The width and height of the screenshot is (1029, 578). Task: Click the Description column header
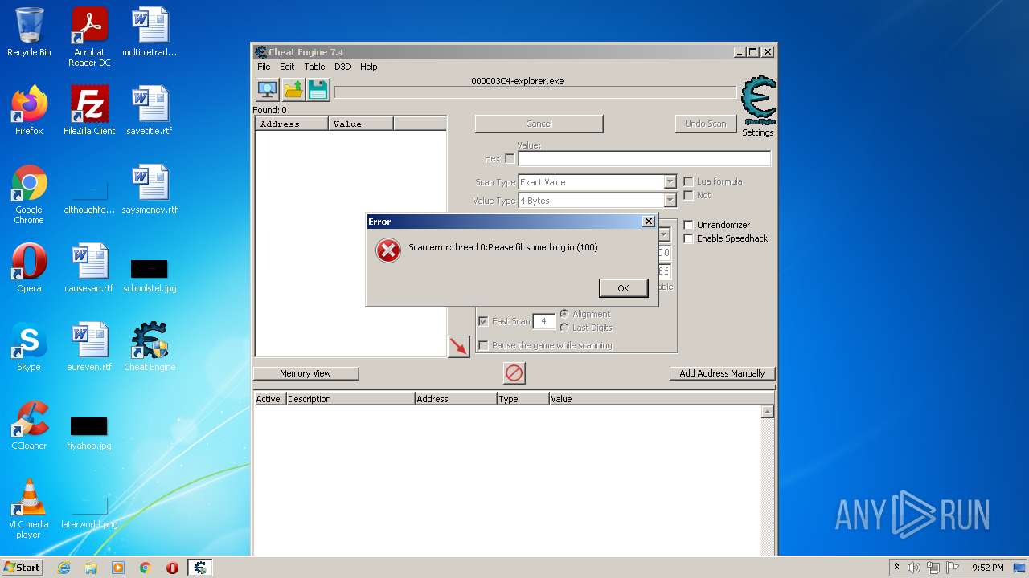click(x=351, y=399)
